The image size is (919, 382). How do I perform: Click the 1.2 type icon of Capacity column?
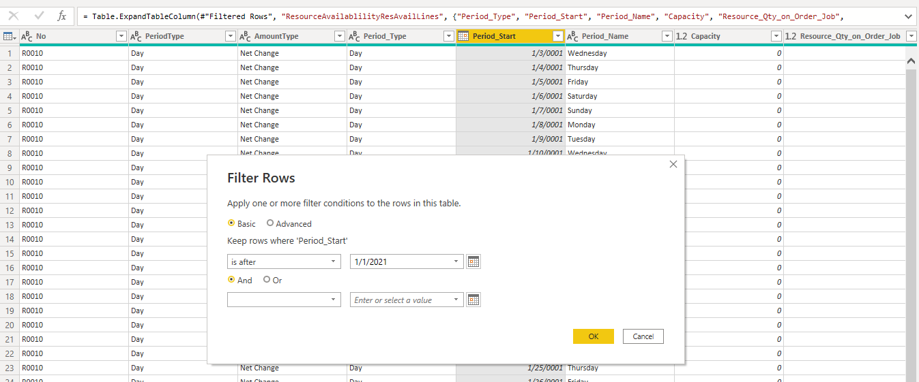point(682,36)
